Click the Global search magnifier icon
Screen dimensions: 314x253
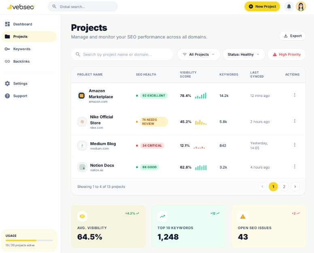point(54,6)
